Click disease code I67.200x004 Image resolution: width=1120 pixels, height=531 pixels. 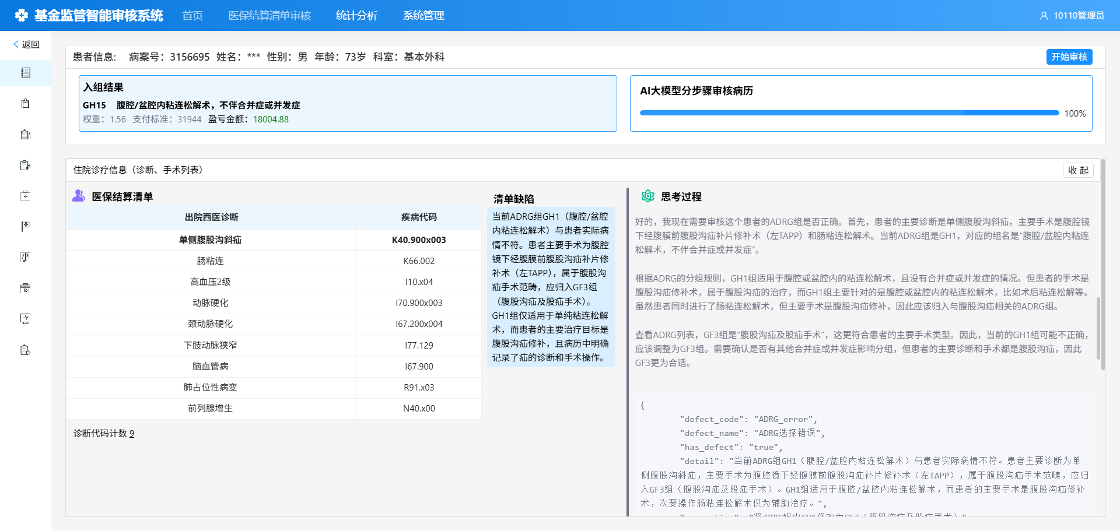(x=419, y=324)
